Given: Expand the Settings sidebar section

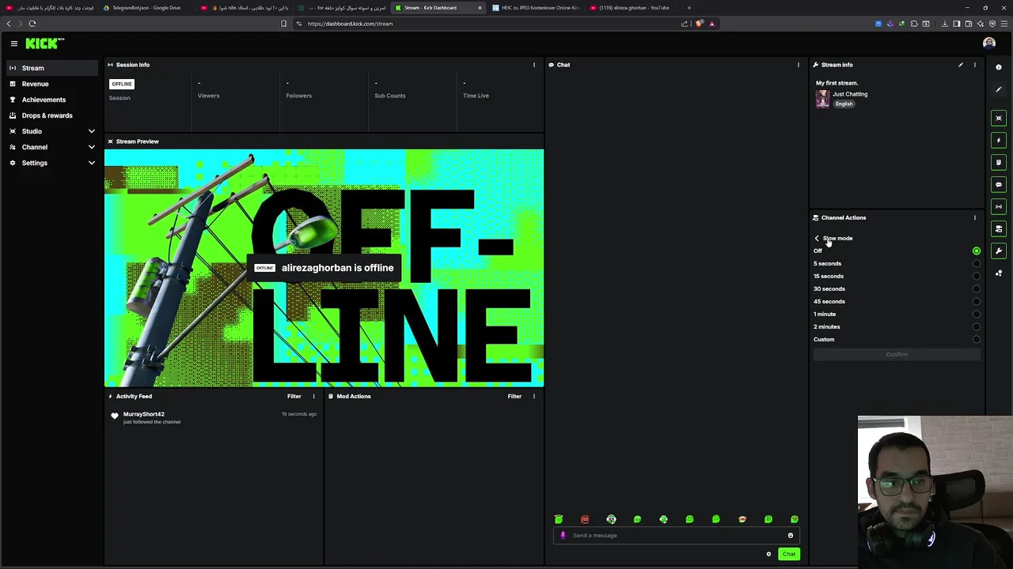Looking at the screenshot, I should (51, 163).
